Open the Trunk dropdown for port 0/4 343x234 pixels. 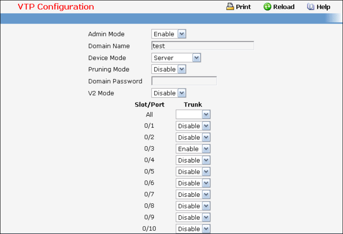click(x=193, y=160)
